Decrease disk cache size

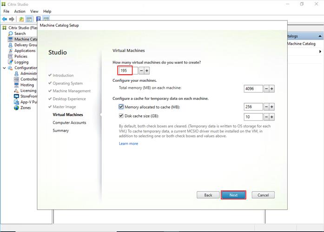(266, 117)
